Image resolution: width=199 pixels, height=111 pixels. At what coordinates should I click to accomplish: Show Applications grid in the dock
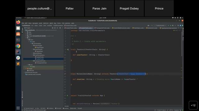[x=18, y=108]
